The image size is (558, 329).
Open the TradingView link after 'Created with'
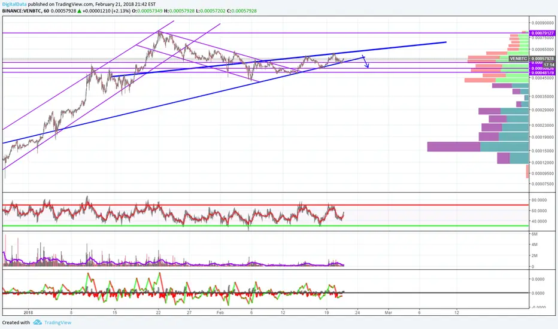(x=57, y=322)
